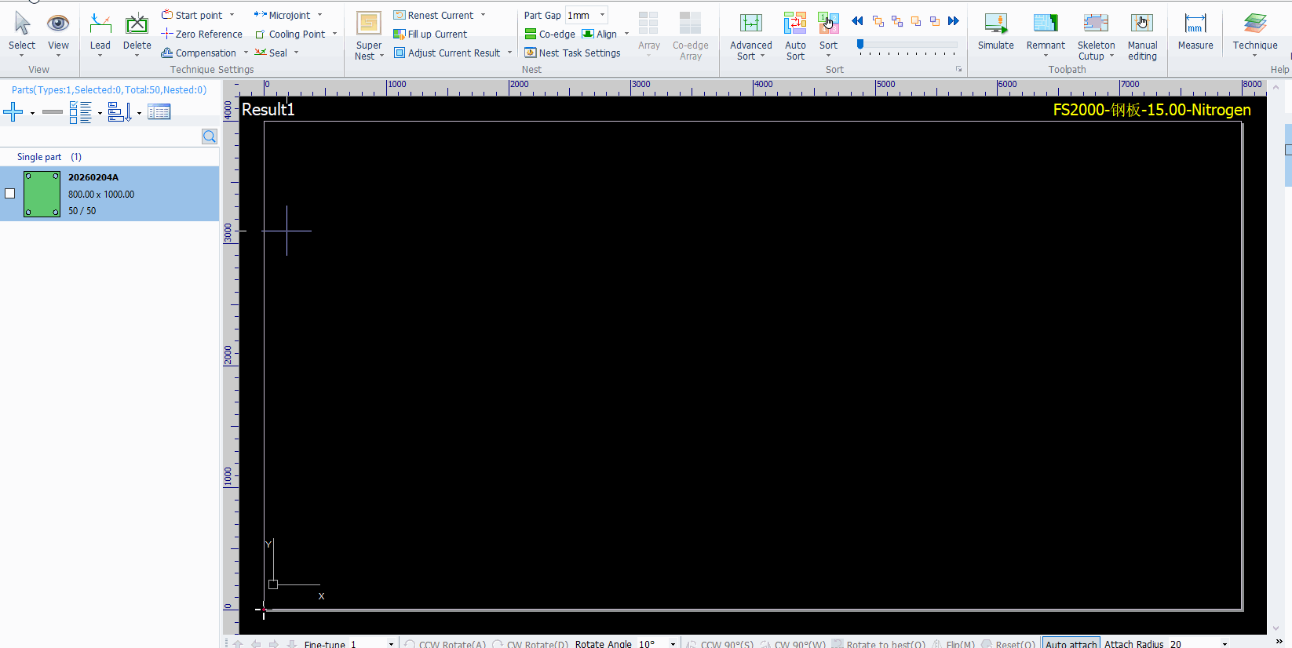Toggle the Auto attach option

1071,643
